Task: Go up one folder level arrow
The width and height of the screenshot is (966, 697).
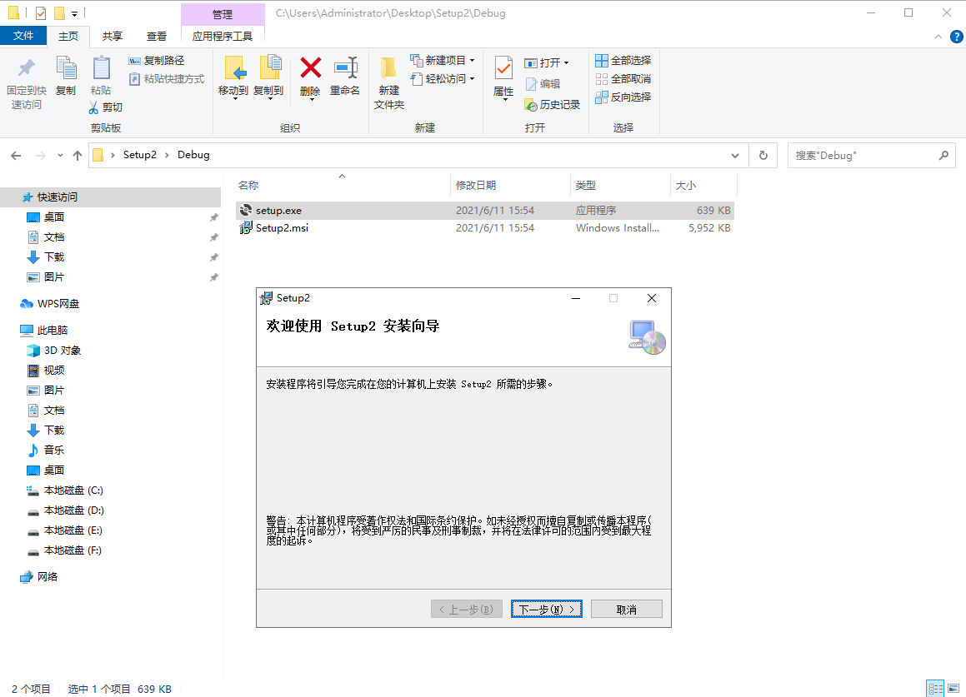Action: 77,156
